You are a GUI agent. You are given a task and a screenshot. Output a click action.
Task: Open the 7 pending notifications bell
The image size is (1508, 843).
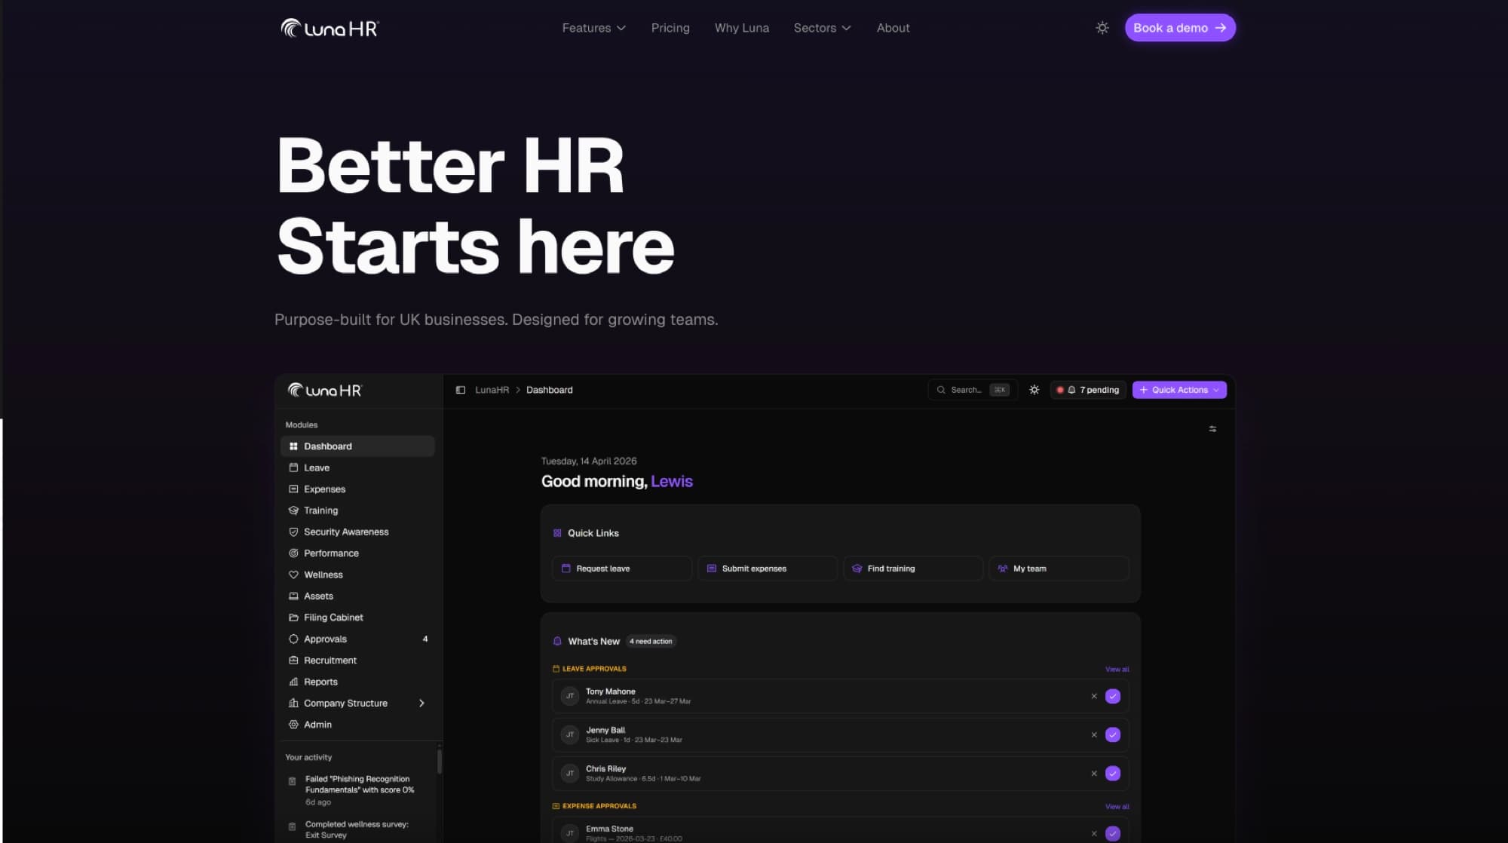(1088, 390)
